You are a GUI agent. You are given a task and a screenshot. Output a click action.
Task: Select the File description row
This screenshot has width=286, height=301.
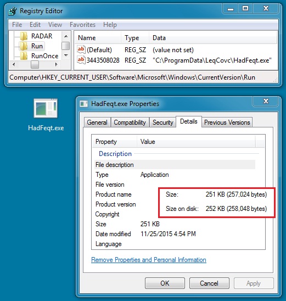click(175, 165)
